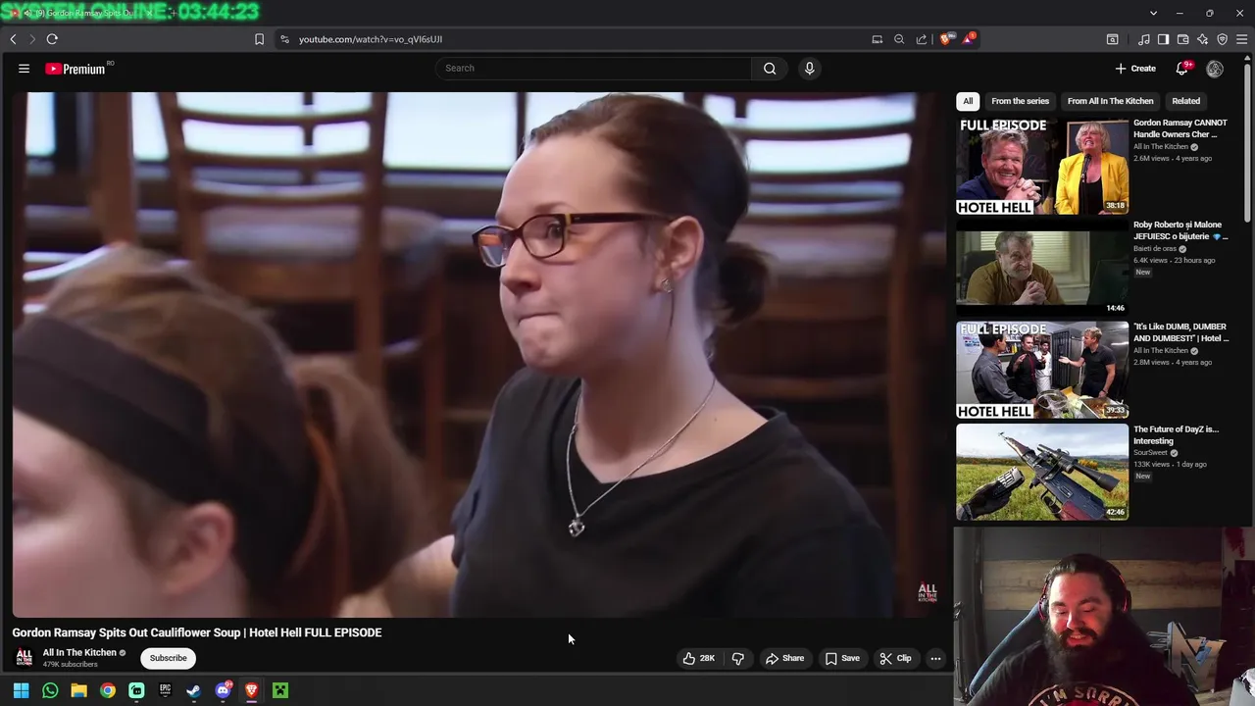The height and width of the screenshot is (706, 1255).
Task: Open File Explorer from taskbar
Action: click(78, 690)
